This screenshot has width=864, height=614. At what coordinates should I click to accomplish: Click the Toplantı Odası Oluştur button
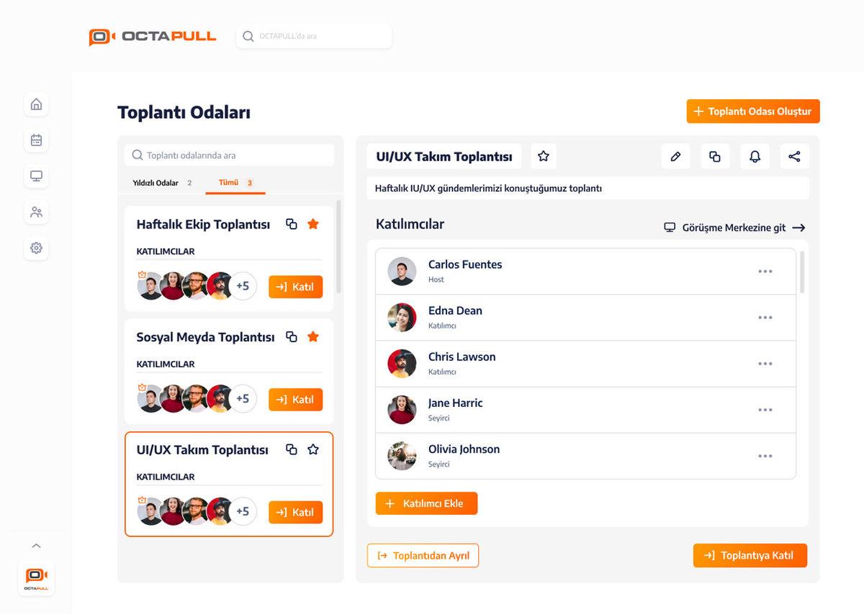click(x=752, y=111)
